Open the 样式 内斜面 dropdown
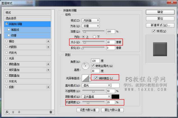 (91, 20)
